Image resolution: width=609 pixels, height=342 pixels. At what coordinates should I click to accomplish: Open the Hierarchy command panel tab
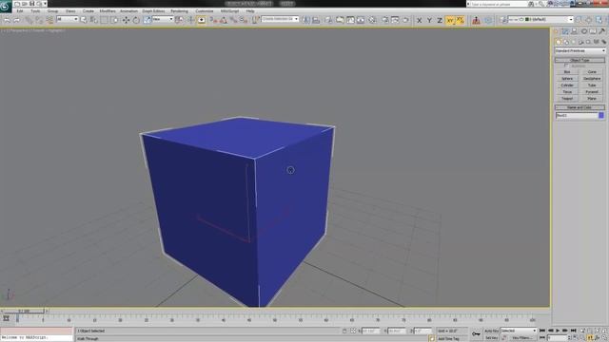coord(575,31)
